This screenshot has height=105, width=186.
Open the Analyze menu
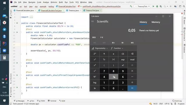46,2
